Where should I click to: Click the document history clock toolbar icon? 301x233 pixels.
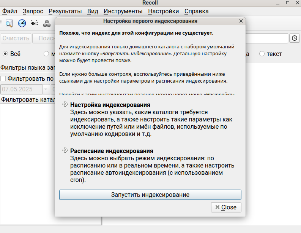(x=22, y=23)
